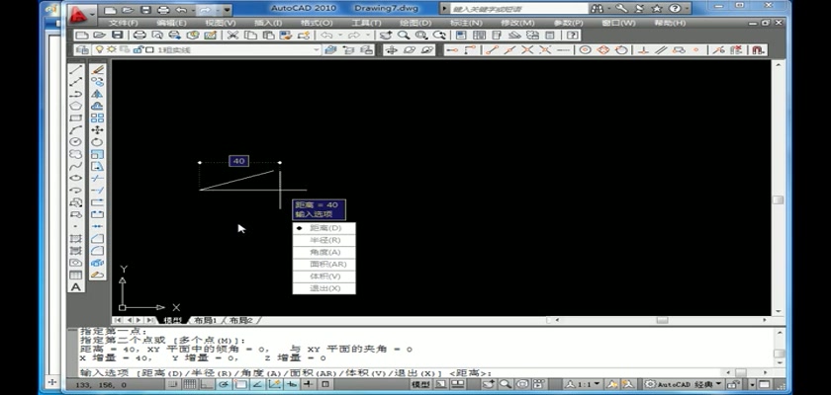Select the Spline draw tool
The image size is (831, 395).
76,167
